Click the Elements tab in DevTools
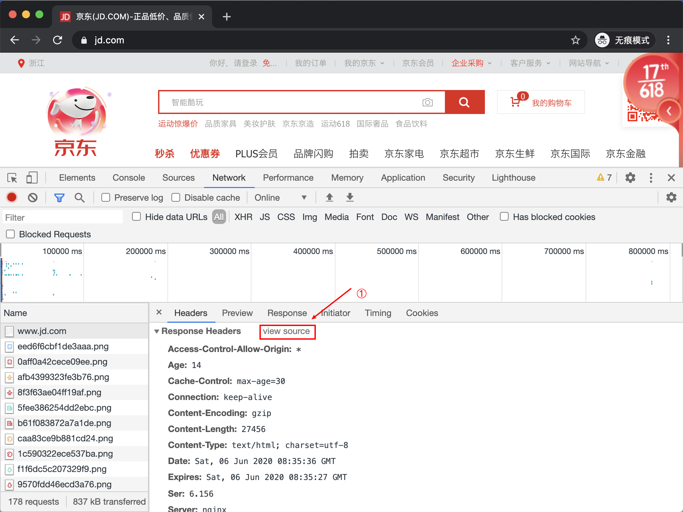 (x=77, y=178)
